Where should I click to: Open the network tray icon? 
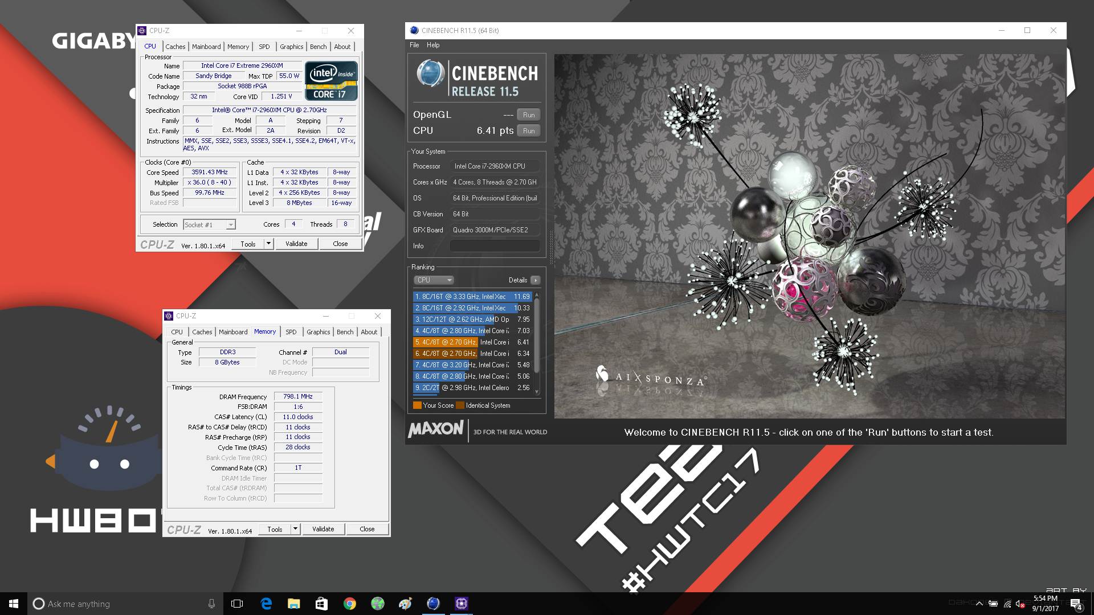click(1007, 604)
